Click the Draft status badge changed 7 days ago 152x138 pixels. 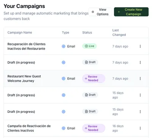coord(90,62)
